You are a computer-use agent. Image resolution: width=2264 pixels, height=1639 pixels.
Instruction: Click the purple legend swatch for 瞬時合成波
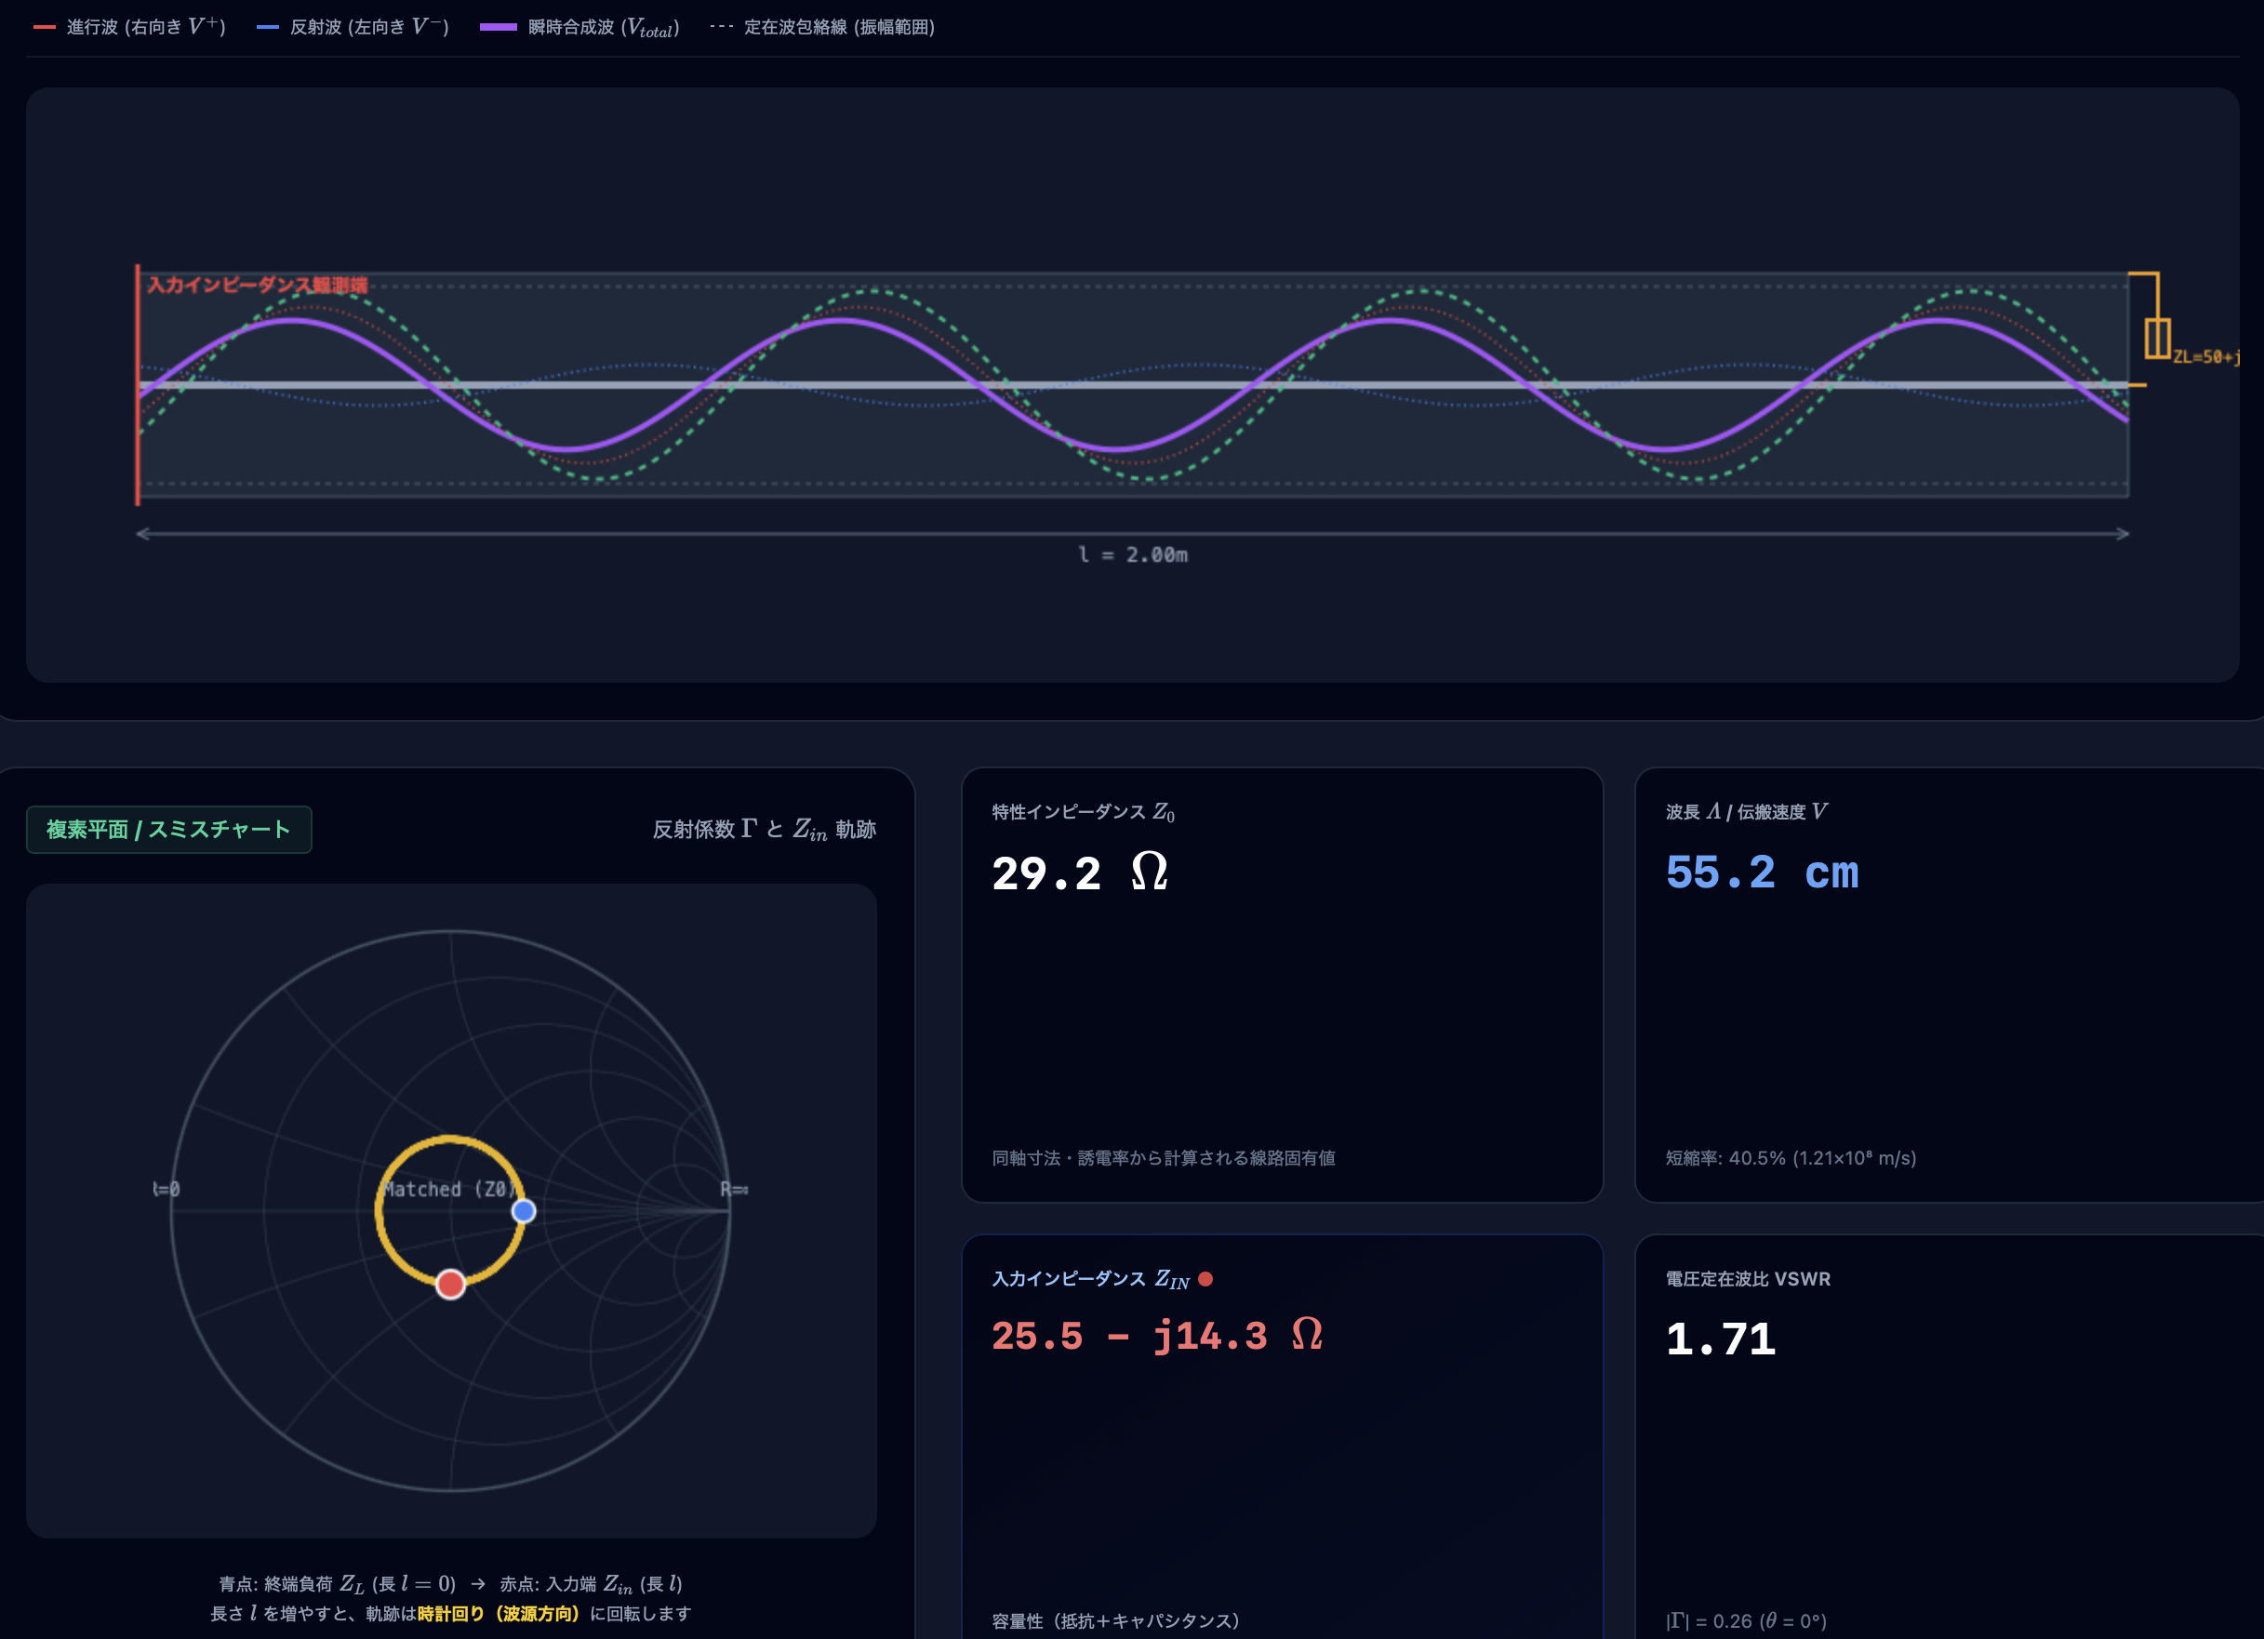(x=499, y=27)
